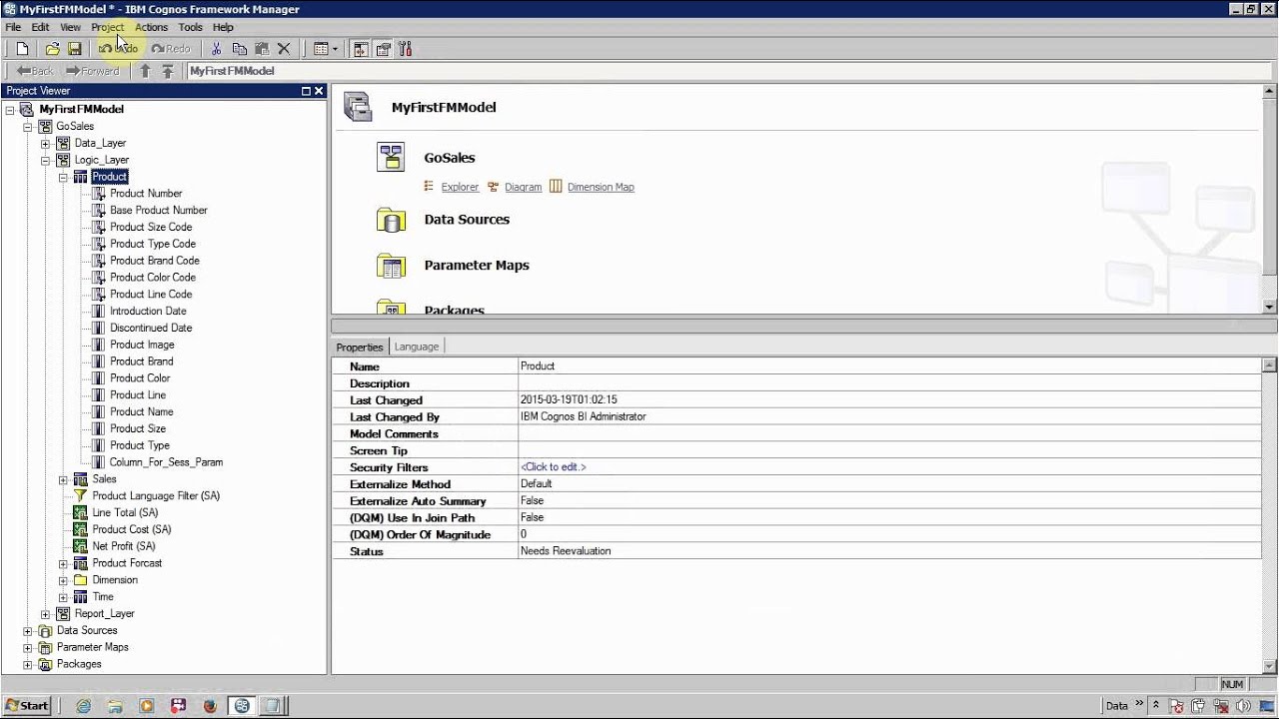Expand the Parameter Maps tree node
This screenshot has width=1279, height=719.
(28, 647)
